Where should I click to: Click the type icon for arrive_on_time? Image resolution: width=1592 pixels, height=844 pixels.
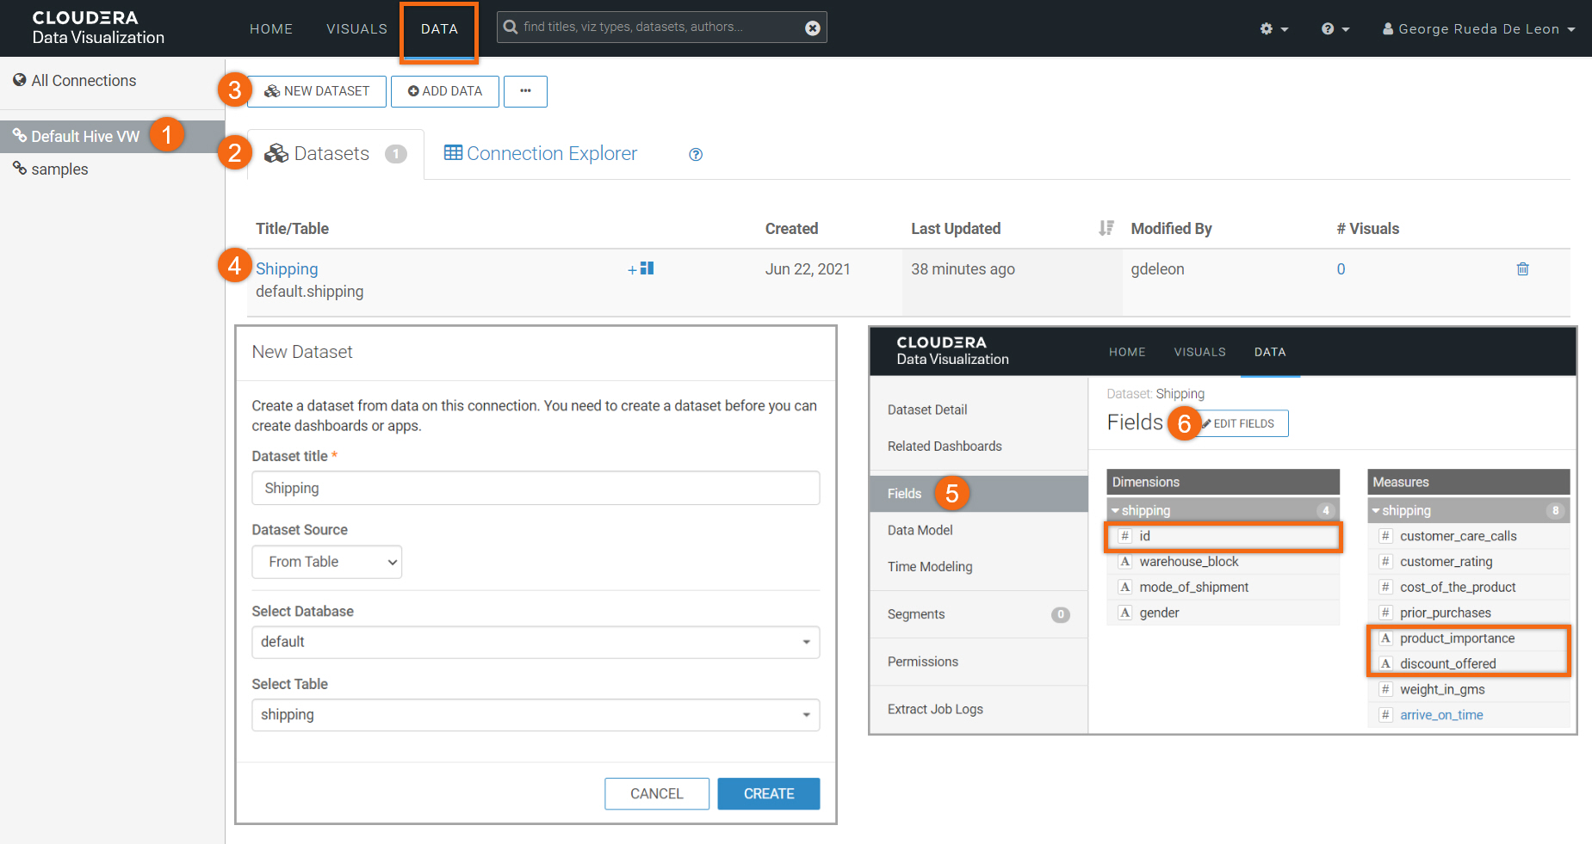(x=1385, y=715)
